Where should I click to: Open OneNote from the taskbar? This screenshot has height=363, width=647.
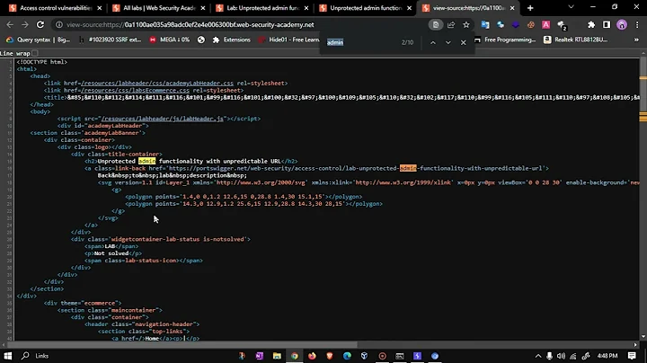(x=260, y=356)
